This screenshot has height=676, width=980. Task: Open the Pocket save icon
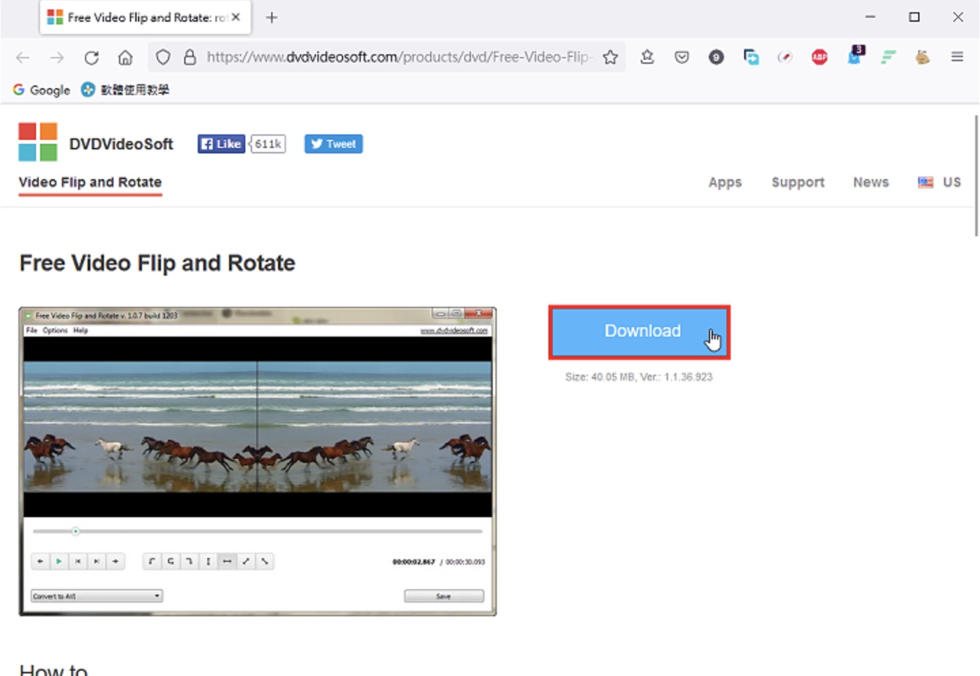[682, 57]
